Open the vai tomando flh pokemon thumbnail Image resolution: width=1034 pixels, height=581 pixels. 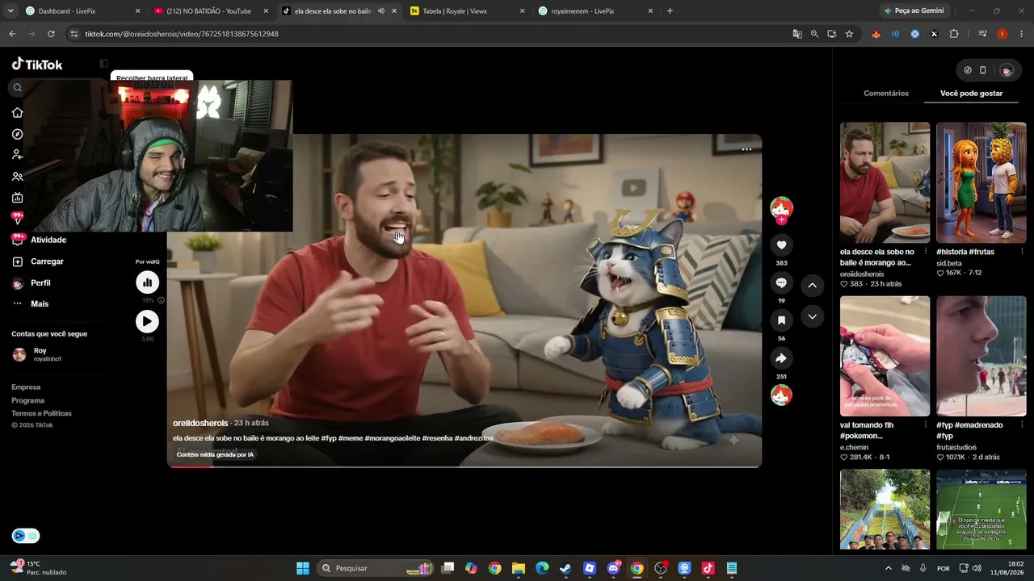coord(885,356)
